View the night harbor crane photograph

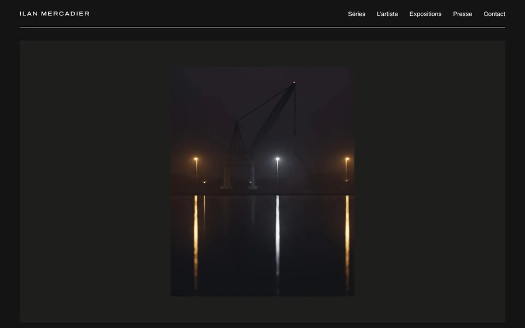click(262, 181)
